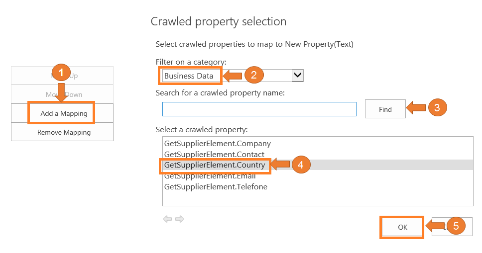This screenshot has height=253, width=482.
Task: Click the orange step 4 callout badge
Action: (301, 165)
